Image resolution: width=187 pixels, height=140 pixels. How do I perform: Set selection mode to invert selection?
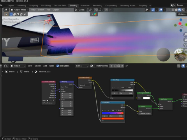pos(21,14)
